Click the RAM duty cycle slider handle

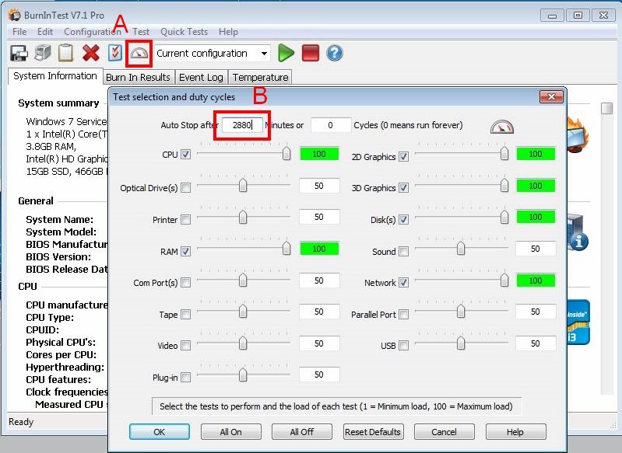286,248
